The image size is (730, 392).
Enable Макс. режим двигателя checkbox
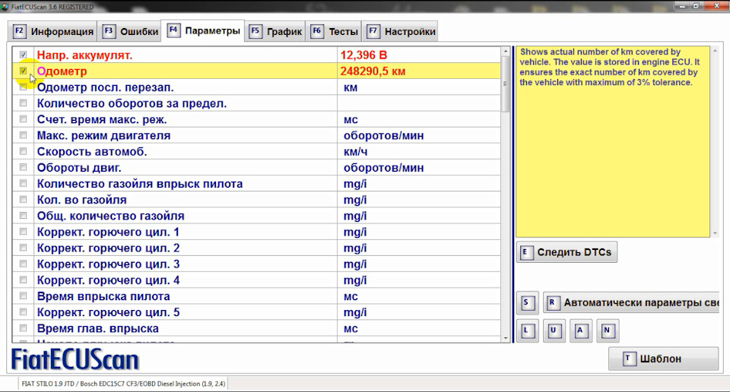(24, 135)
